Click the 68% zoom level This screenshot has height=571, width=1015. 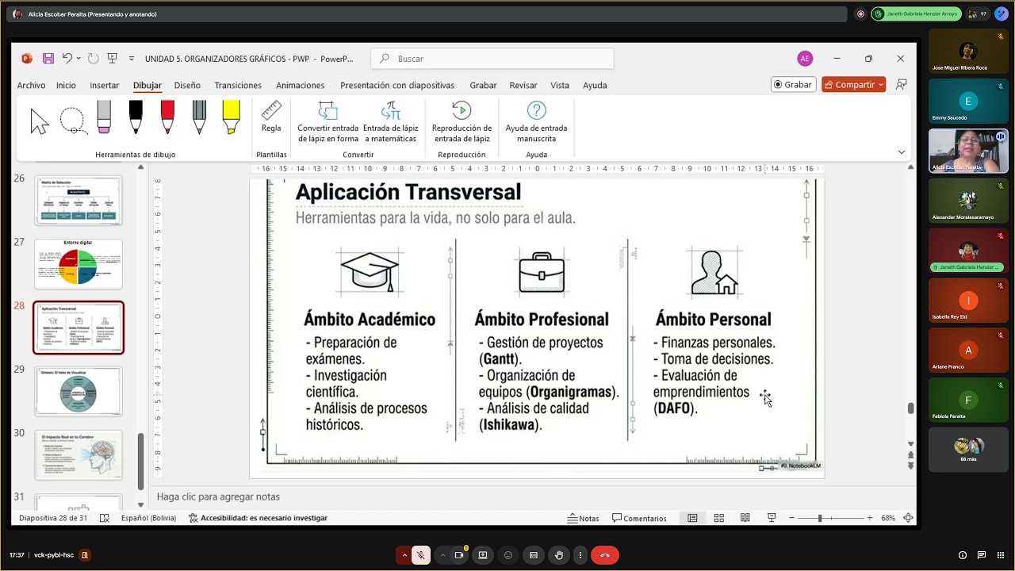(x=888, y=518)
